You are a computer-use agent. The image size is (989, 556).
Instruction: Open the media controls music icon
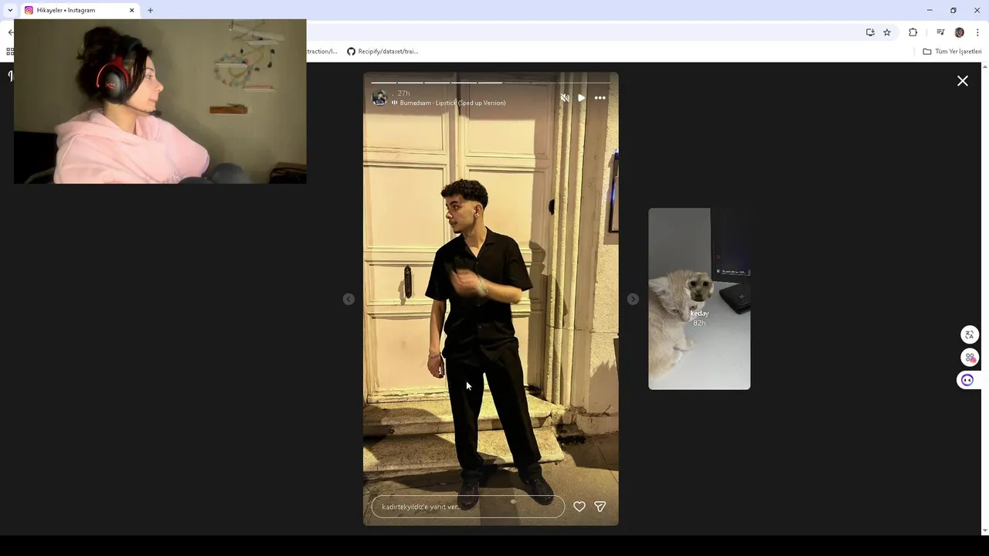click(940, 32)
